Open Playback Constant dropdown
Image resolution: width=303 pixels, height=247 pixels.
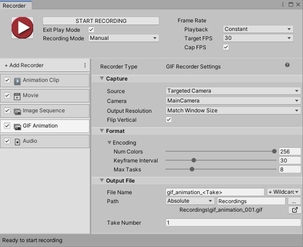pos(258,29)
